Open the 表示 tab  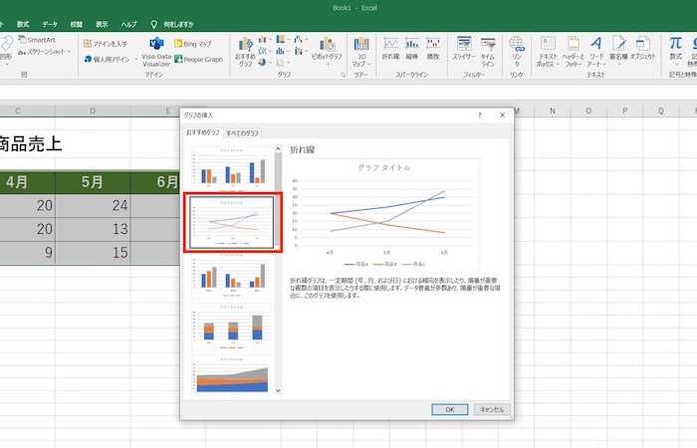[x=102, y=24]
